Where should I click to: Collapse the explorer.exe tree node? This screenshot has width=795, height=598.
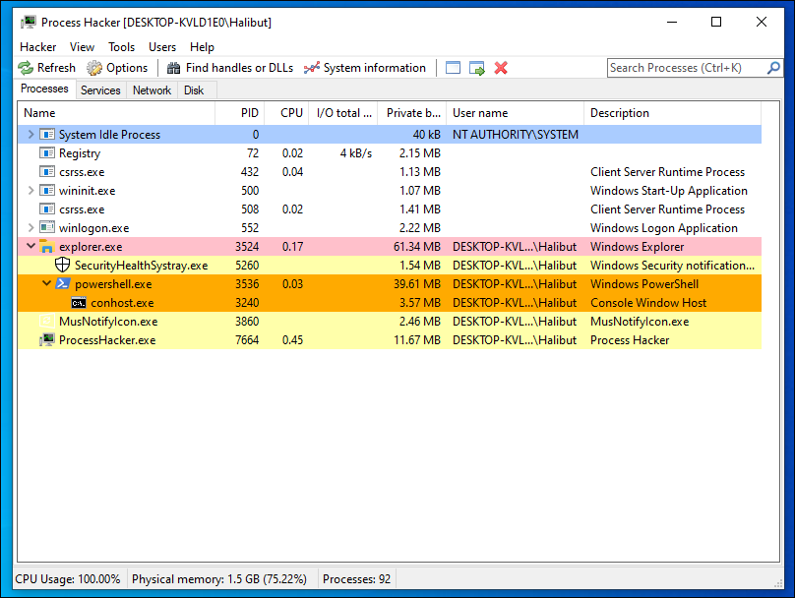tap(31, 246)
